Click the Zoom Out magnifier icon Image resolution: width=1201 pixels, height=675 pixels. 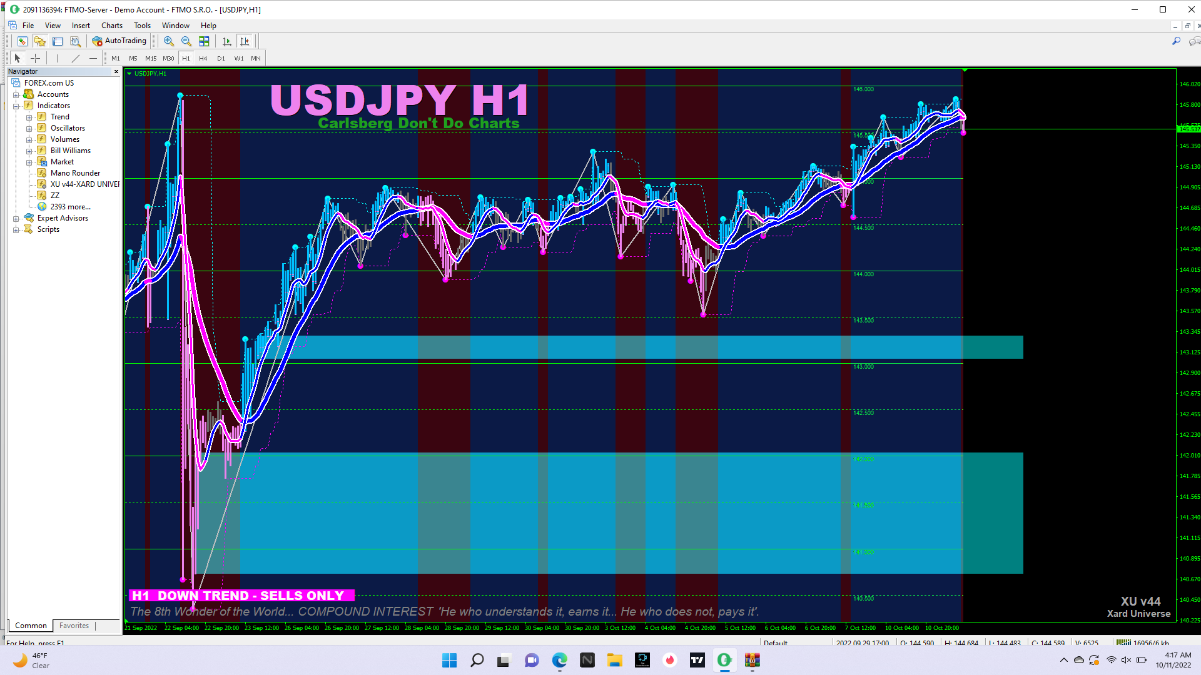pos(186,41)
